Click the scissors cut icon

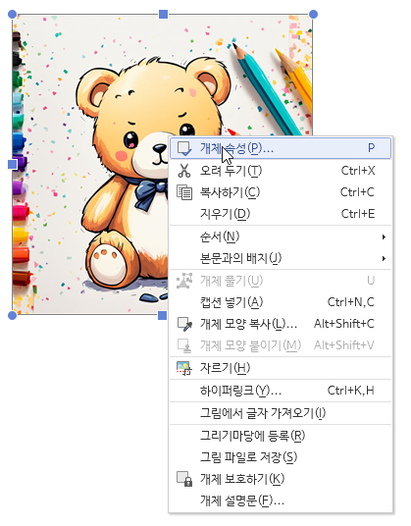pos(184,171)
